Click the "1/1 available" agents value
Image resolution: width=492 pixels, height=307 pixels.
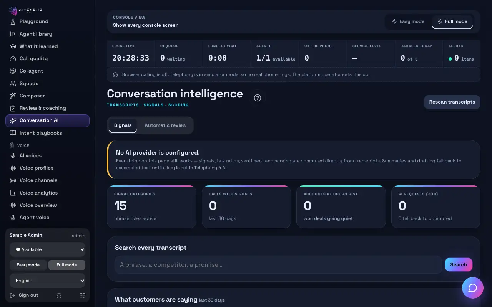click(276, 58)
